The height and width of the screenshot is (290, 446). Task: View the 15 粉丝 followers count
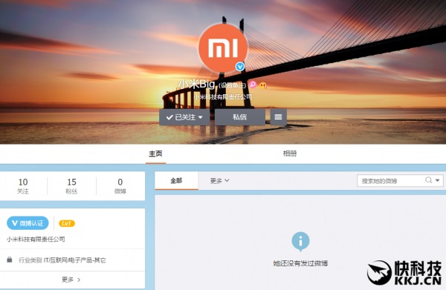(71, 186)
